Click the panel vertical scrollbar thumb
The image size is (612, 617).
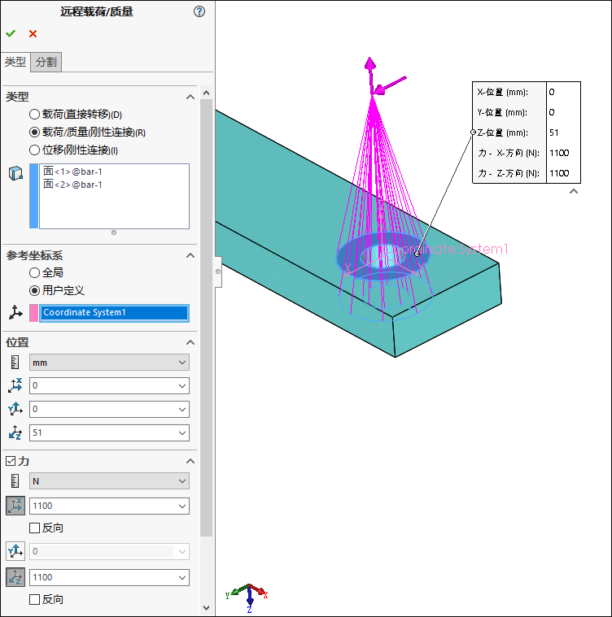coord(207,318)
